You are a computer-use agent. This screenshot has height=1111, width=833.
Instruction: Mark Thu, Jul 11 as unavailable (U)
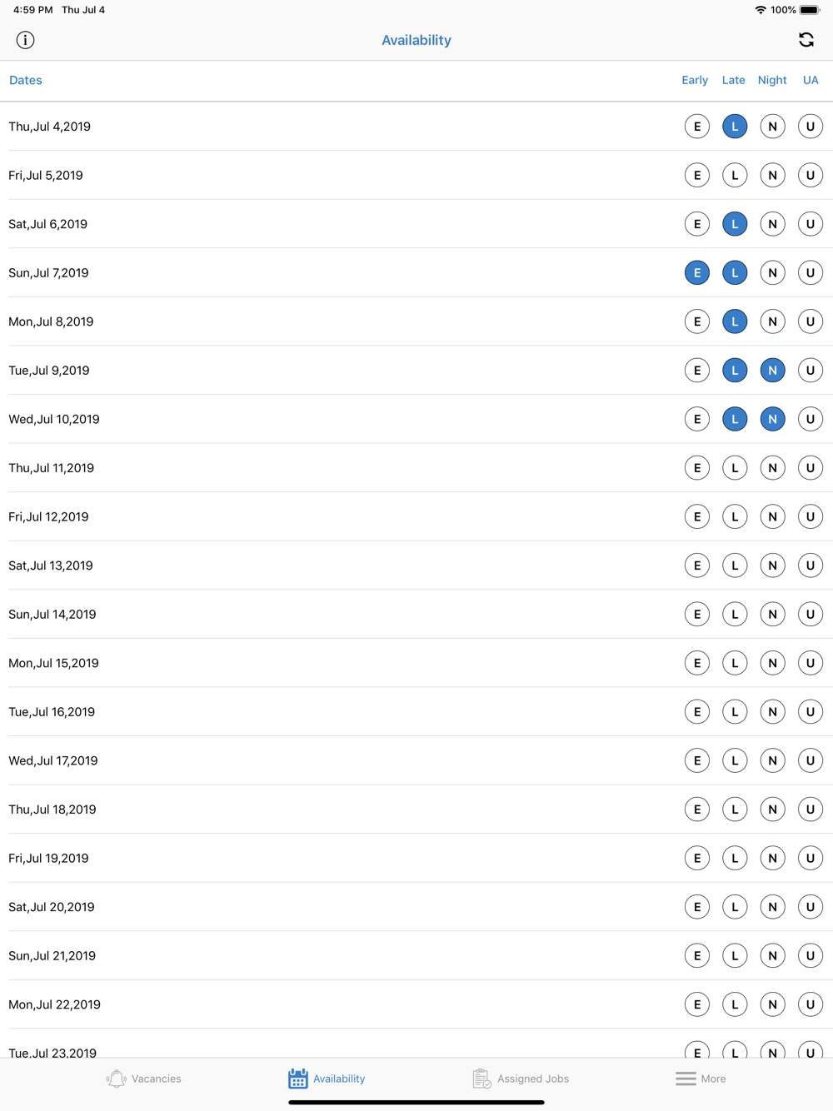[x=811, y=468]
